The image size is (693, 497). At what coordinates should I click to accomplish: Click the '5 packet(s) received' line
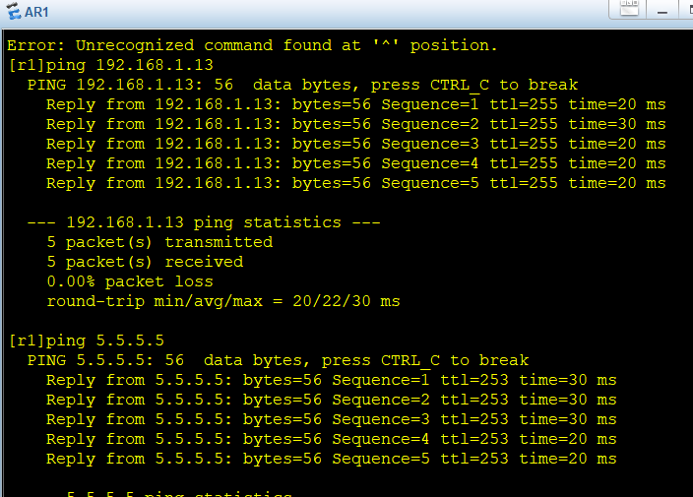coord(145,262)
